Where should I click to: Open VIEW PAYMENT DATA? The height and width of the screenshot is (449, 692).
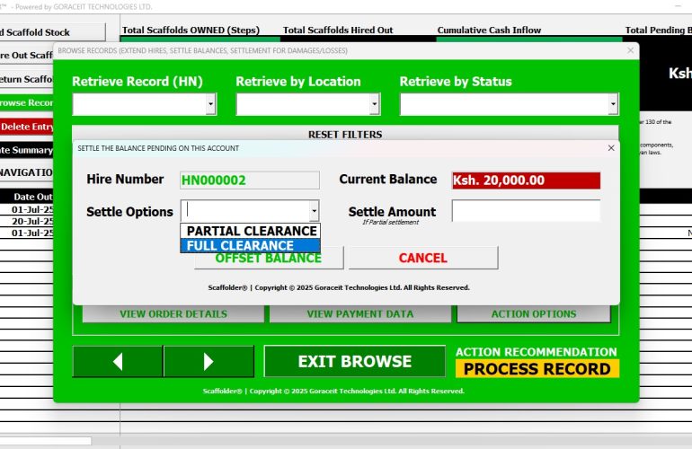pyautogui.click(x=360, y=314)
